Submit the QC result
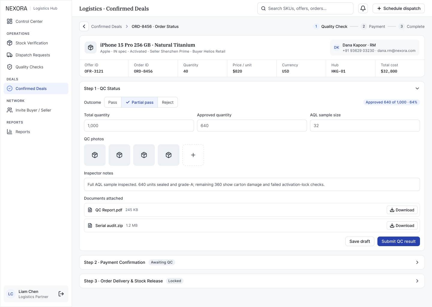The image size is (432, 307). (399, 241)
